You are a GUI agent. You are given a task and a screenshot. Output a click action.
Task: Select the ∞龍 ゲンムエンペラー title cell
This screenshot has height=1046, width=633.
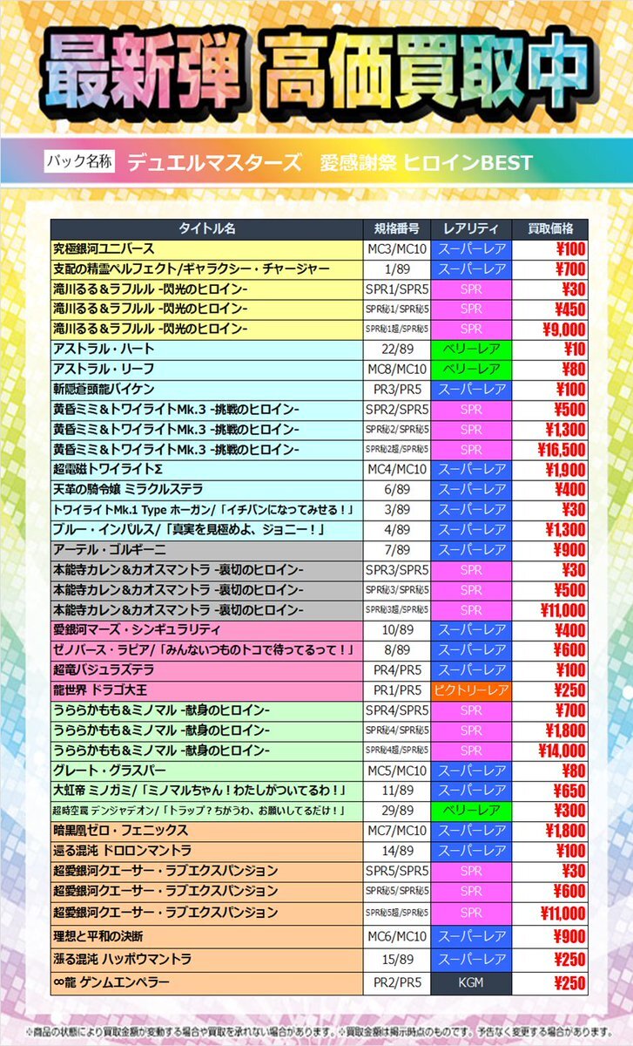click(206, 983)
